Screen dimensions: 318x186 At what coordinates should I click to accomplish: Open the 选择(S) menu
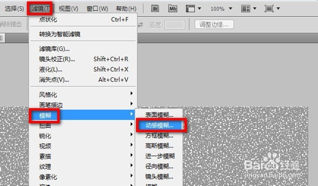[14, 9]
